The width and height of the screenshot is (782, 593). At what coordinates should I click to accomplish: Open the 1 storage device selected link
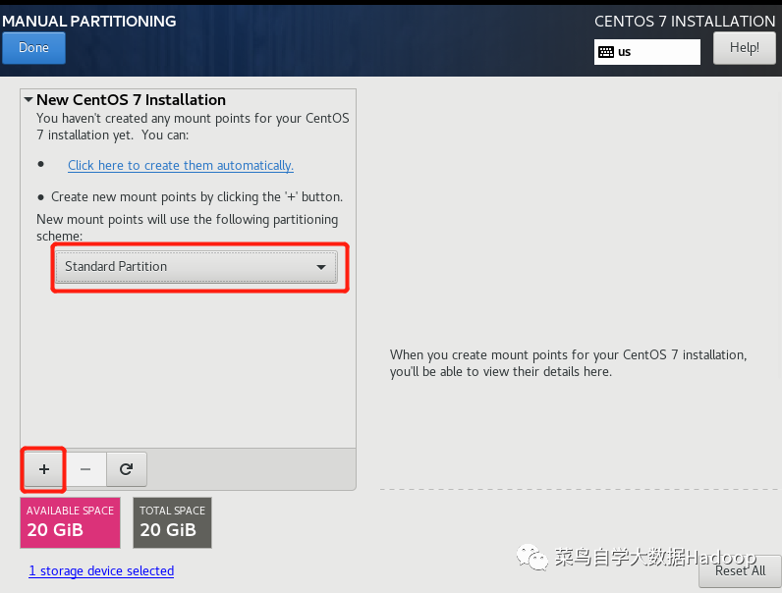coord(101,570)
